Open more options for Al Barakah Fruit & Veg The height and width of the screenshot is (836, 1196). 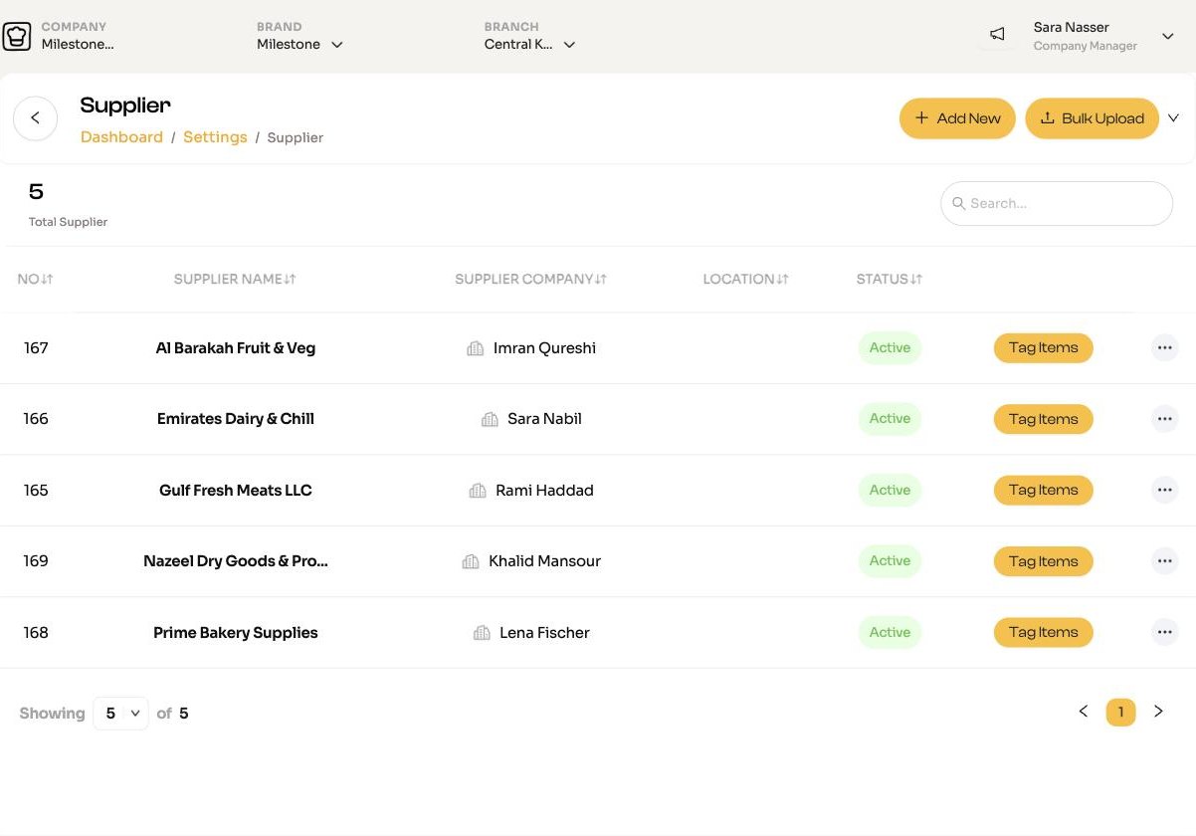(1164, 347)
